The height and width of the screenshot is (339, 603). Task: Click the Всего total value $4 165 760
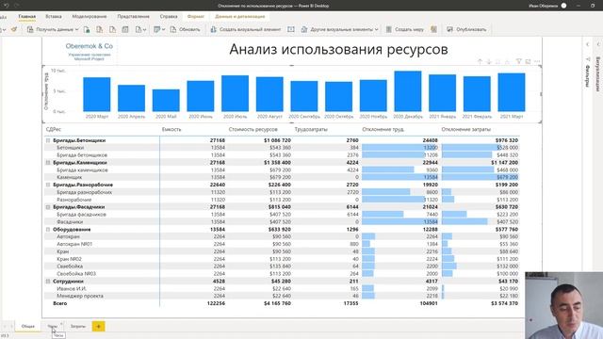coord(277,303)
